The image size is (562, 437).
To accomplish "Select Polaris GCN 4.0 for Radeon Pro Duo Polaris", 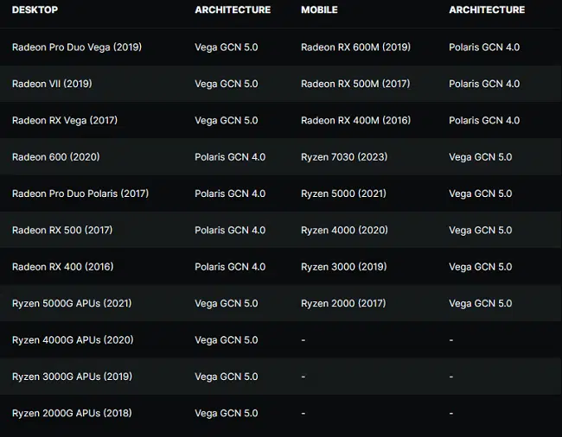I will click(x=230, y=193).
